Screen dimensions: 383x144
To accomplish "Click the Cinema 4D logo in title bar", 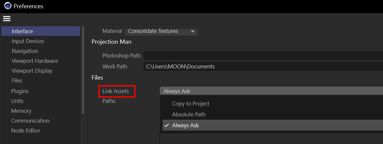I will pyautogui.click(x=8, y=6).
